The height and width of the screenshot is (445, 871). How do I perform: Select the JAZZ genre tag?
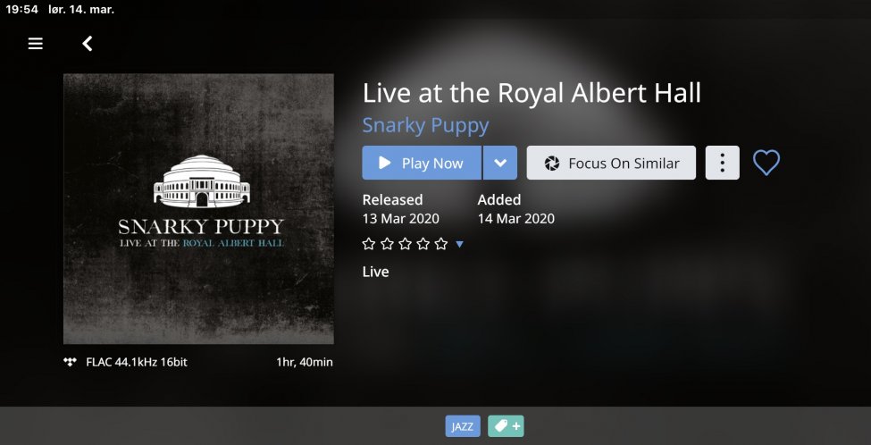click(463, 426)
